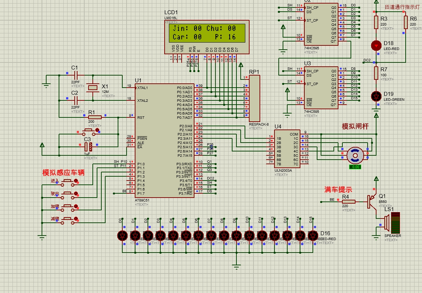Select the power arrow terminal above Q1
Viewport: 422px width, 293px height.
point(376,179)
